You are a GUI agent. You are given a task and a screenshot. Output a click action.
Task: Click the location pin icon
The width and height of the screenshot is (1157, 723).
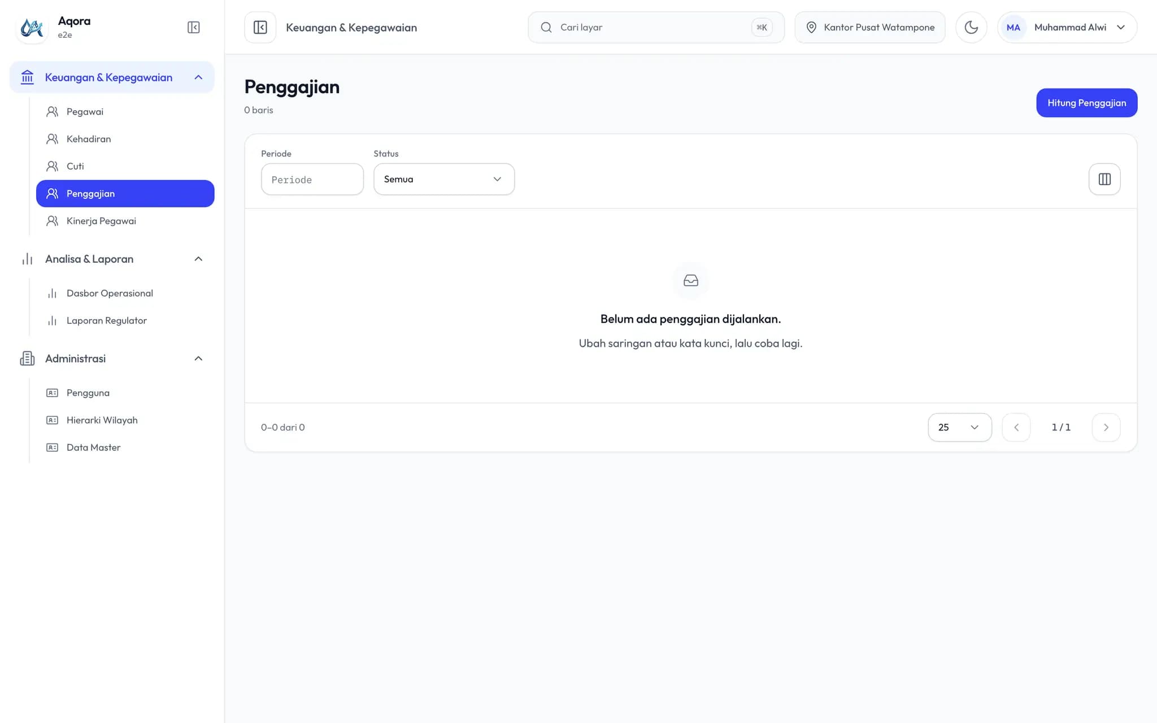point(811,27)
